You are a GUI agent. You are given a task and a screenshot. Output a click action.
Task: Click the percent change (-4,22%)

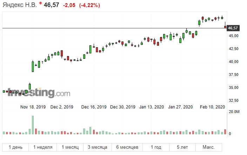[89, 5]
